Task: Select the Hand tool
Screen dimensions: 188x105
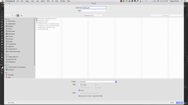Action: pos(2,57)
